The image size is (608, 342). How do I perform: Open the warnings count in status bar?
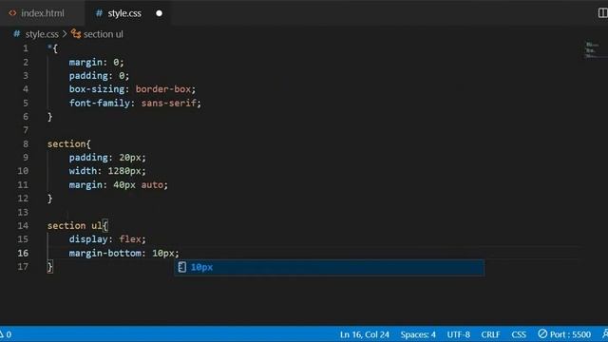[x=6, y=334]
